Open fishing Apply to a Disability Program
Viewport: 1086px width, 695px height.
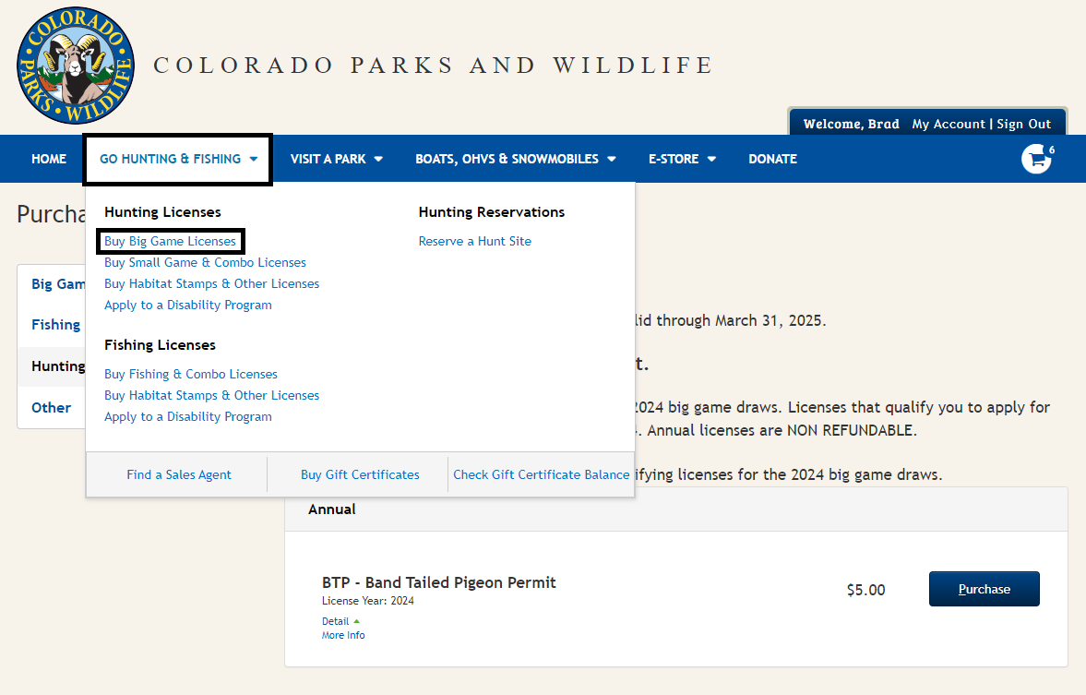point(187,416)
